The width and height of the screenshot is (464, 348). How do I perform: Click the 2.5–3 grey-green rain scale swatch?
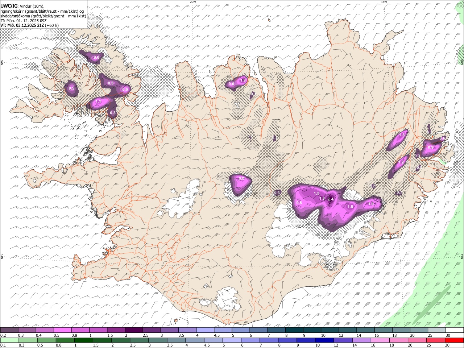[139, 340]
